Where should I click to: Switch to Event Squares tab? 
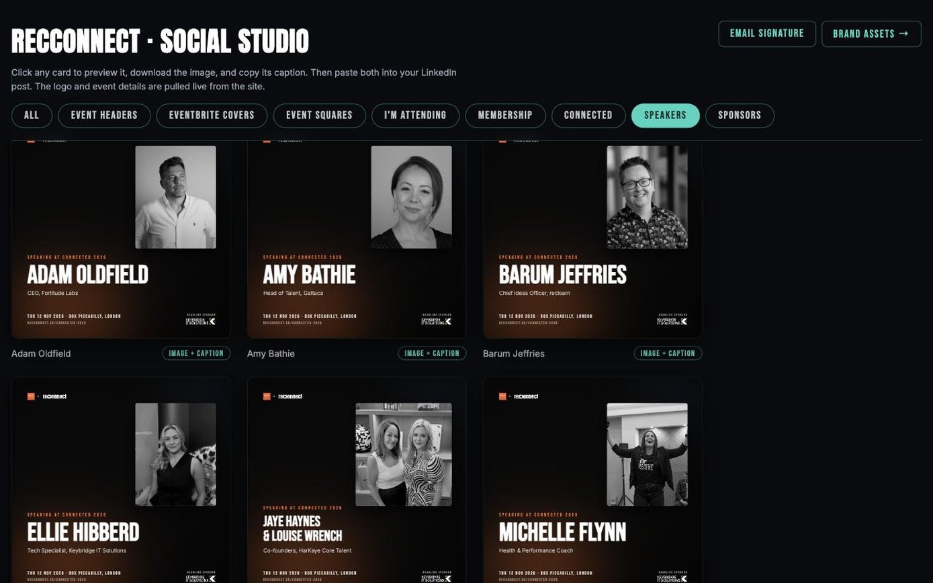click(319, 116)
